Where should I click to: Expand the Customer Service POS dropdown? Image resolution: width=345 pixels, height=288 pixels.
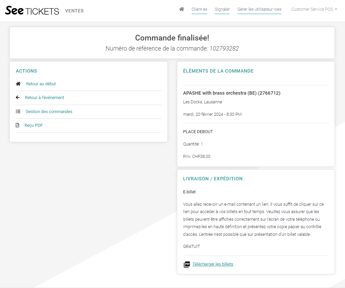click(314, 9)
